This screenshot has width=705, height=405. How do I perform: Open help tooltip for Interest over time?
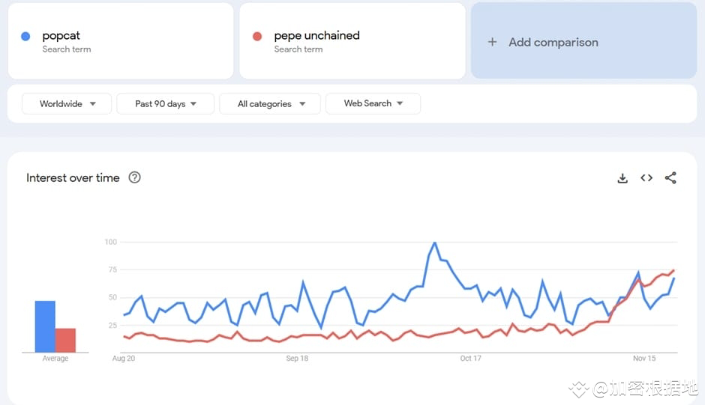click(x=135, y=177)
